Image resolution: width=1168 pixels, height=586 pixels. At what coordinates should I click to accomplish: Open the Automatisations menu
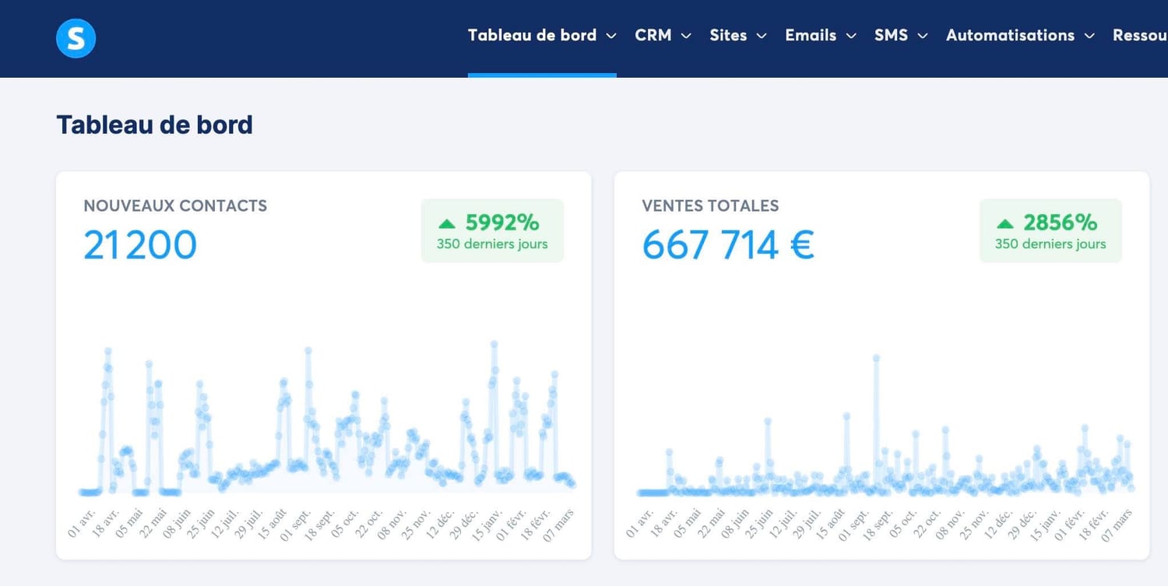pyautogui.click(x=1010, y=35)
